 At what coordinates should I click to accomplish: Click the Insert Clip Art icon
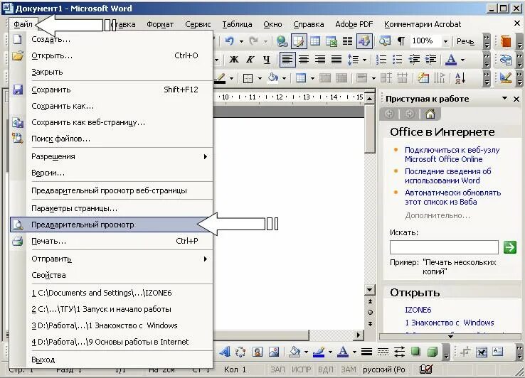[x=258, y=352]
